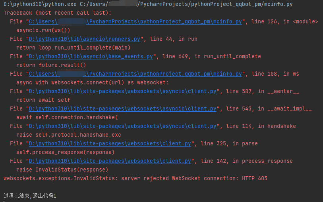This screenshot has width=323, height=202.
Task: Click the 'self.process_response(response)' line
Action: [x=66, y=152]
